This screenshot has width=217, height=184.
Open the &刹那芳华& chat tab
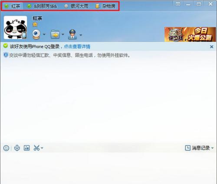pos(43,6)
